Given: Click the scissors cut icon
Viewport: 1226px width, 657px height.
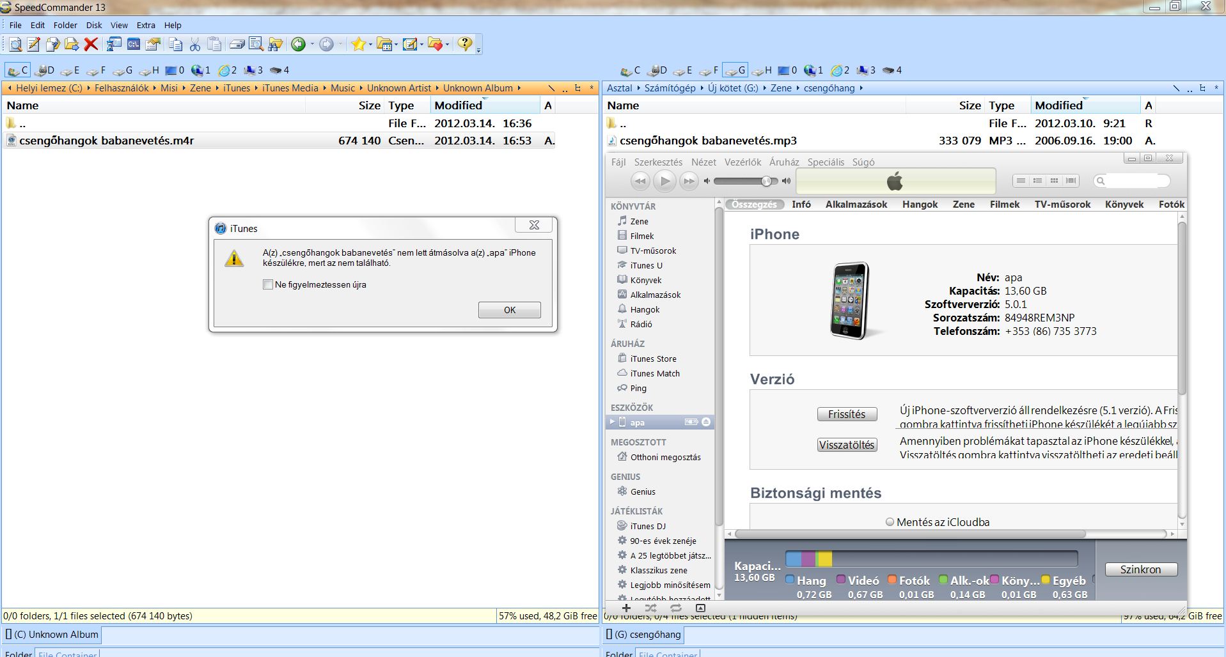Looking at the screenshot, I should tap(195, 44).
